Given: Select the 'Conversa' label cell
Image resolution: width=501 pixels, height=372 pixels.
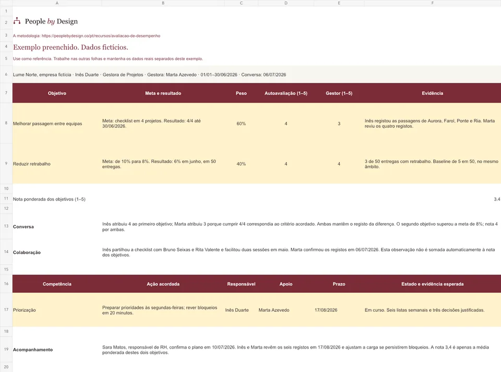Looking at the screenshot, I should click(x=57, y=227).
